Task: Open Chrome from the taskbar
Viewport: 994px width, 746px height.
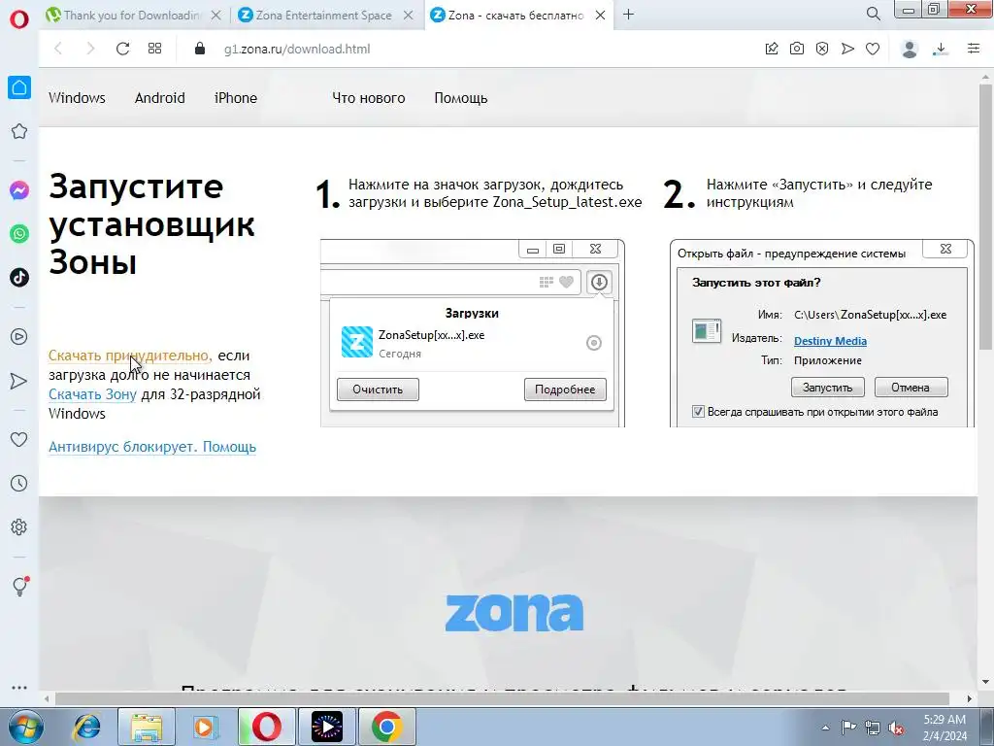Action: click(x=386, y=727)
